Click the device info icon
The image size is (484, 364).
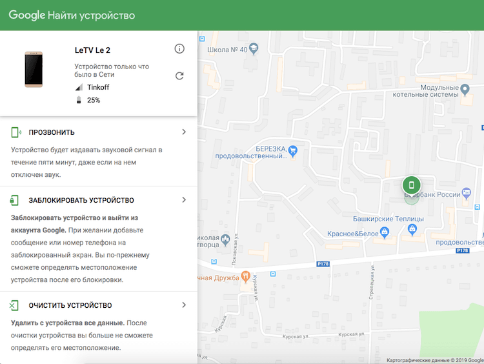pos(179,49)
